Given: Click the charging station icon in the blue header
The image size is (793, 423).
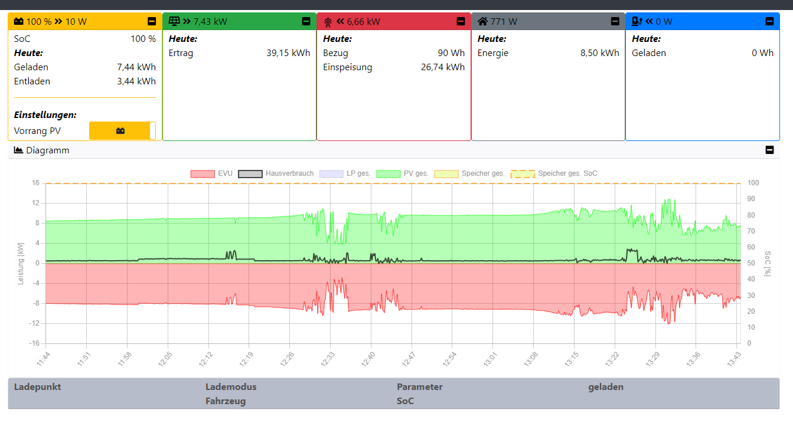Looking at the screenshot, I should pos(637,22).
